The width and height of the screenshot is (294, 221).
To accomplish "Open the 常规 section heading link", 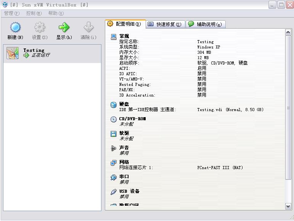I will pyautogui.click(x=124, y=36).
